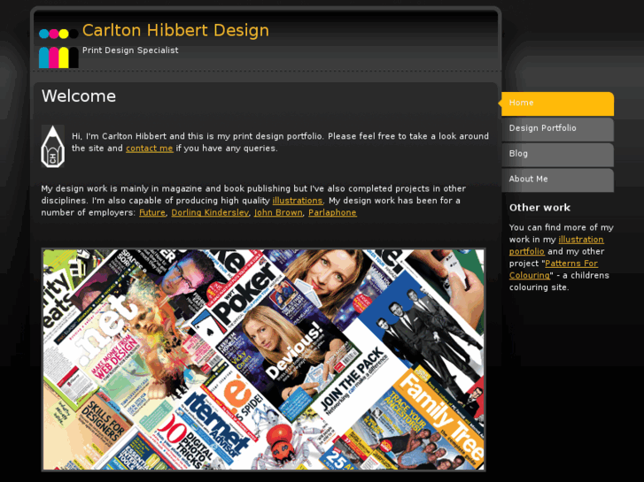Visit the Future employer link
The image size is (644, 482).
[x=152, y=212]
